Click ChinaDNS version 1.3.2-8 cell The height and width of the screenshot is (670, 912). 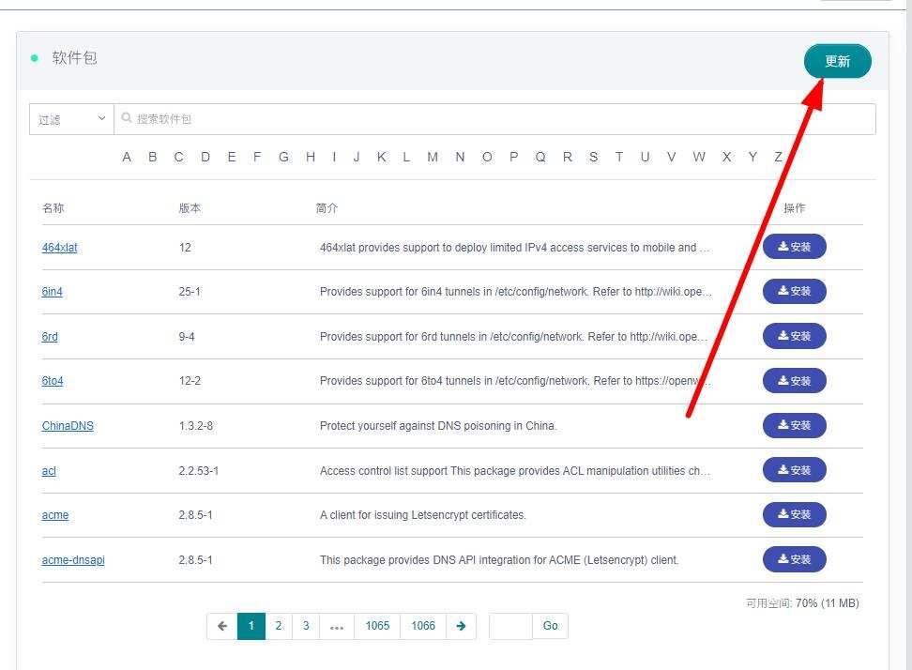click(196, 426)
